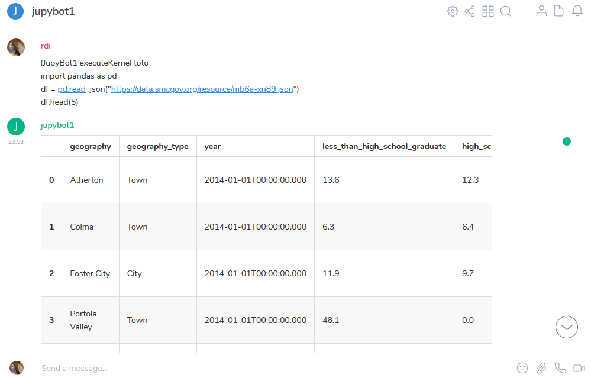Open the applications grid icon
This screenshot has height=378, width=591.
pyautogui.click(x=488, y=11)
